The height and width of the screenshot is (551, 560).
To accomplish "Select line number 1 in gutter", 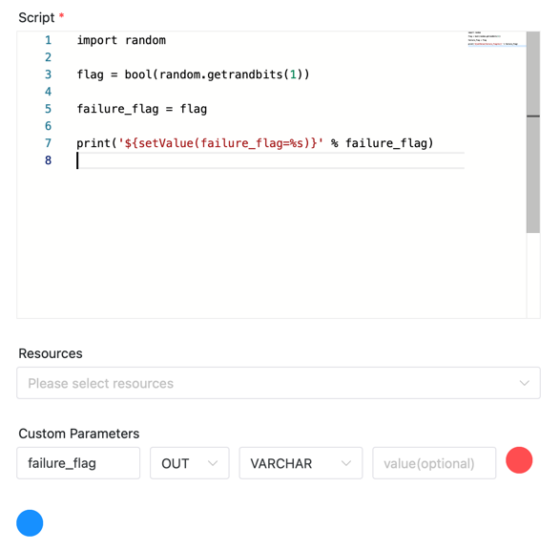I will point(49,40).
